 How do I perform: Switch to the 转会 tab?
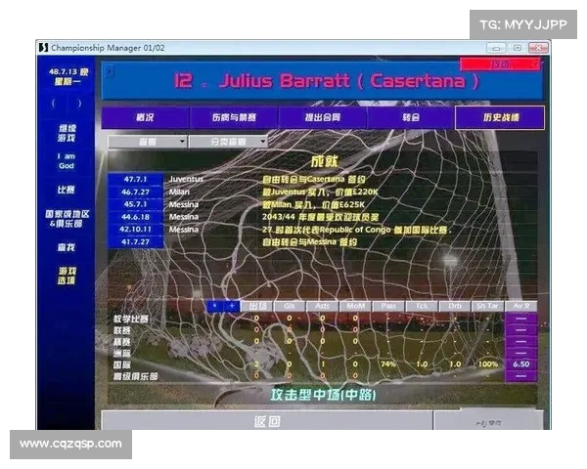[411, 117]
